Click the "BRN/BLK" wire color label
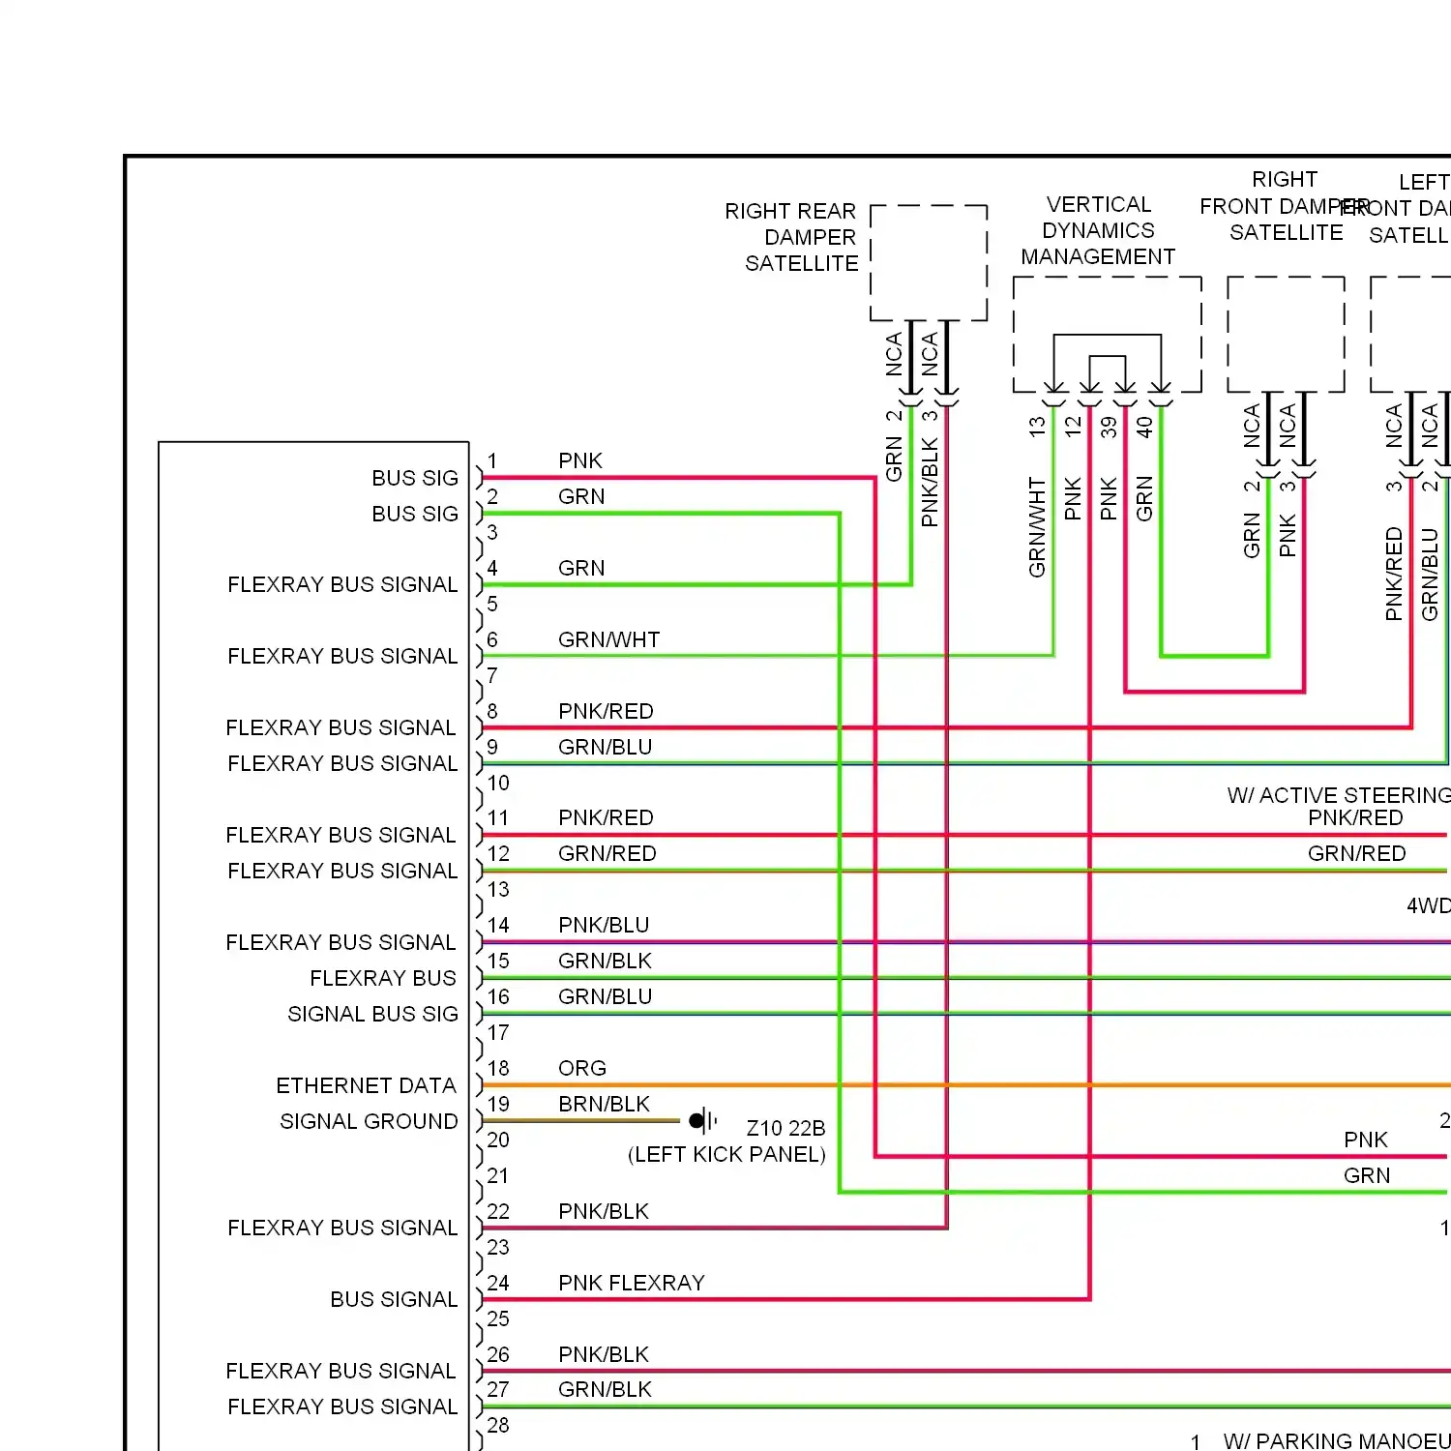The image size is (1451, 1451). pos(605,1104)
